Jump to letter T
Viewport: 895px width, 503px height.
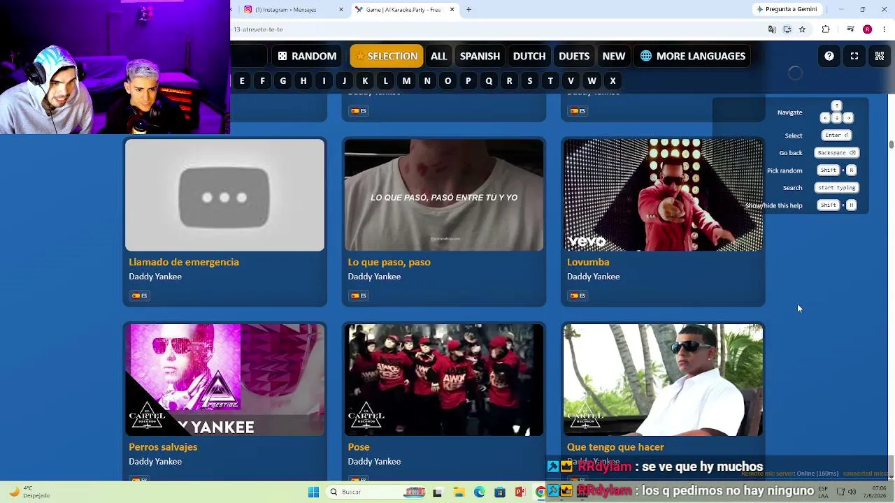550,81
